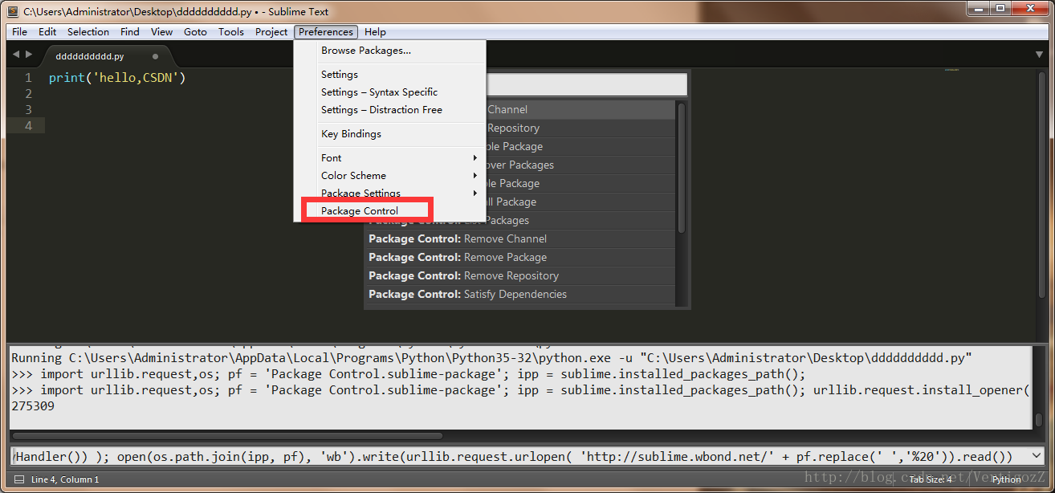Screen dimensions: 1055x493
Task: Select the highlighted Channel palette entry
Action: coord(580,109)
